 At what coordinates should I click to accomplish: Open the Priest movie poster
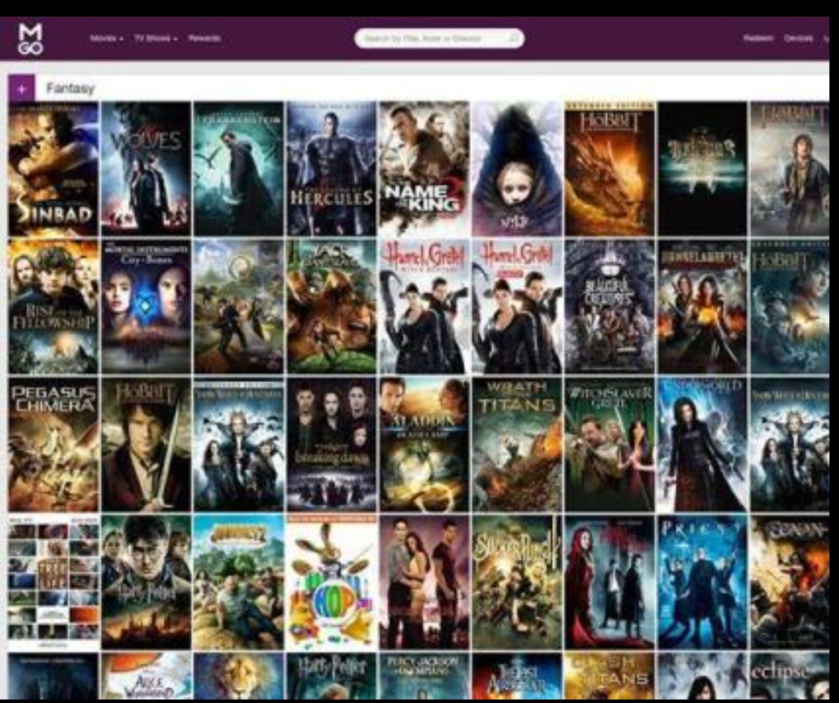click(x=703, y=582)
